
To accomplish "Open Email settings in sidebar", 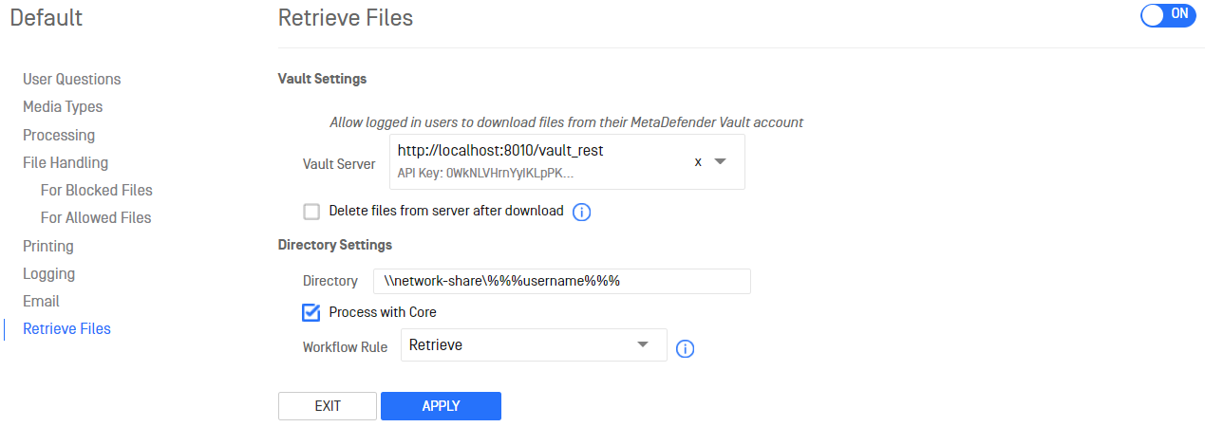I will [41, 301].
